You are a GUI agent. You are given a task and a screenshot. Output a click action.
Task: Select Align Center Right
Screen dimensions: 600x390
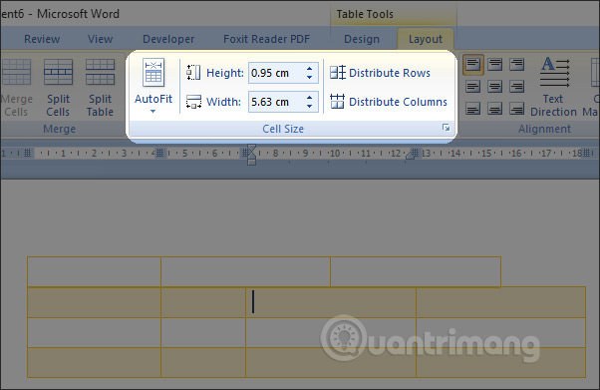point(516,87)
